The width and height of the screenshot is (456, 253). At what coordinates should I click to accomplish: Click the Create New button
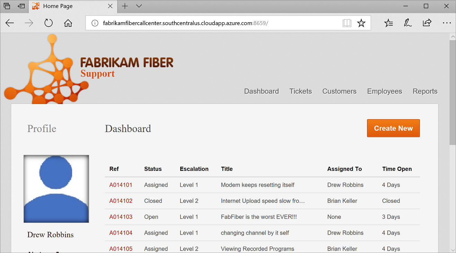(393, 128)
